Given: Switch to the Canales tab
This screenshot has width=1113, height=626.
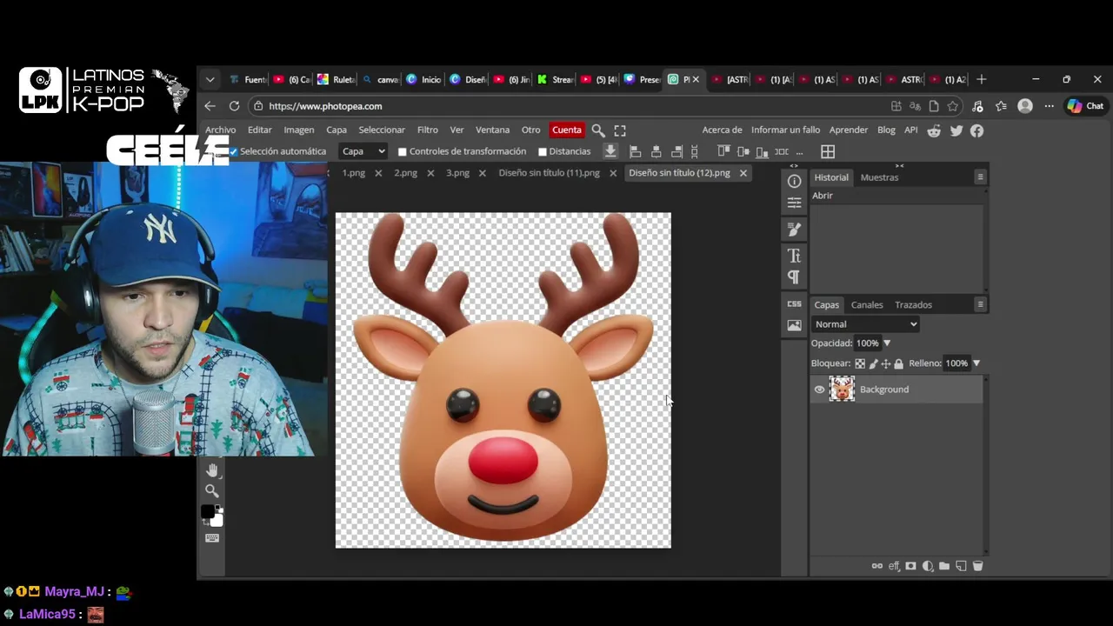Looking at the screenshot, I should tap(867, 305).
